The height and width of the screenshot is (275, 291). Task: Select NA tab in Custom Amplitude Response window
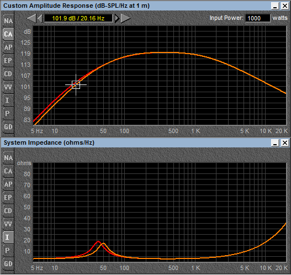[x=8, y=20]
